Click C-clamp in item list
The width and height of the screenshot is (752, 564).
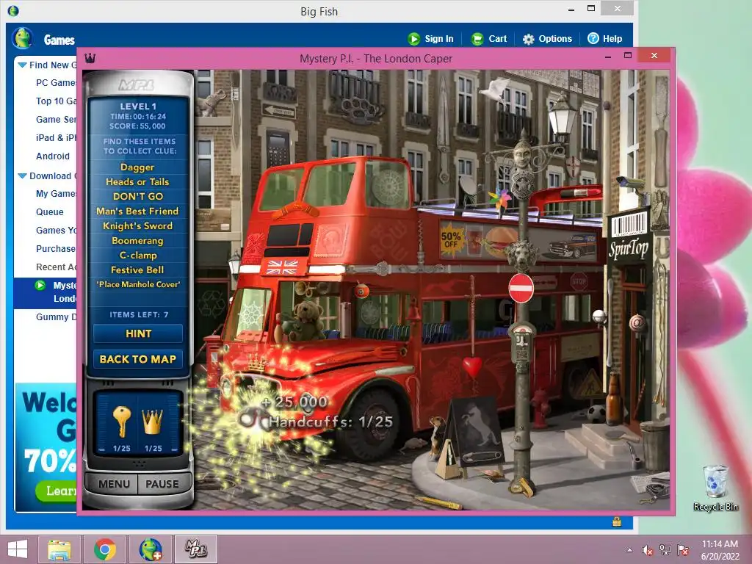pyautogui.click(x=137, y=255)
